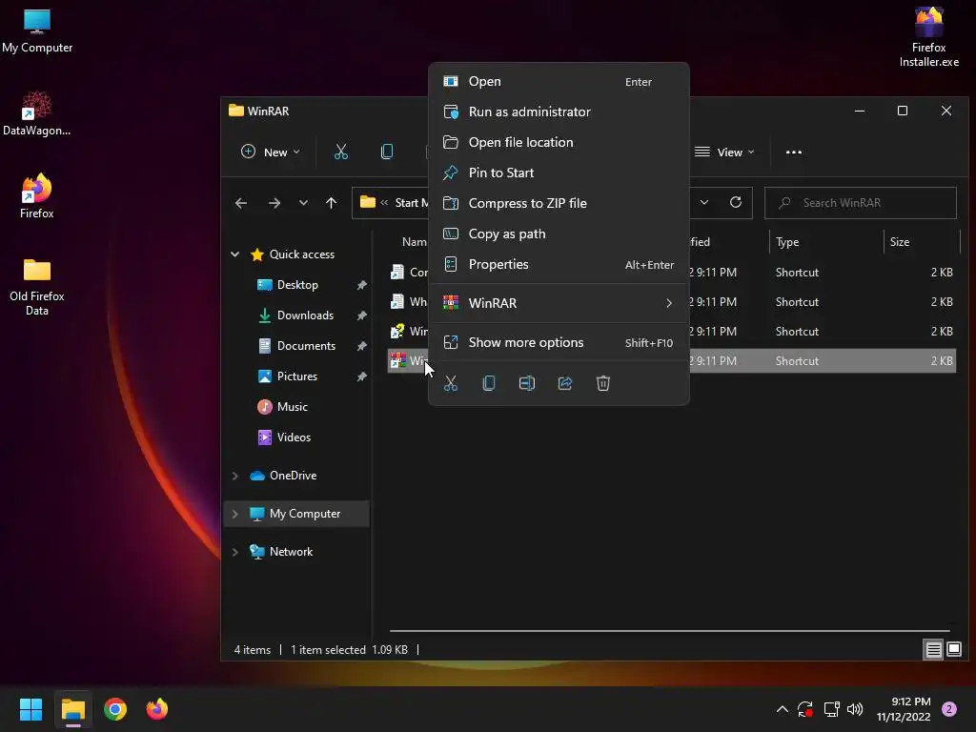The width and height of the screenshot is (976, 732).
Task: Unpin Documents using its pin icon
Action: click(x=361, y=346)
